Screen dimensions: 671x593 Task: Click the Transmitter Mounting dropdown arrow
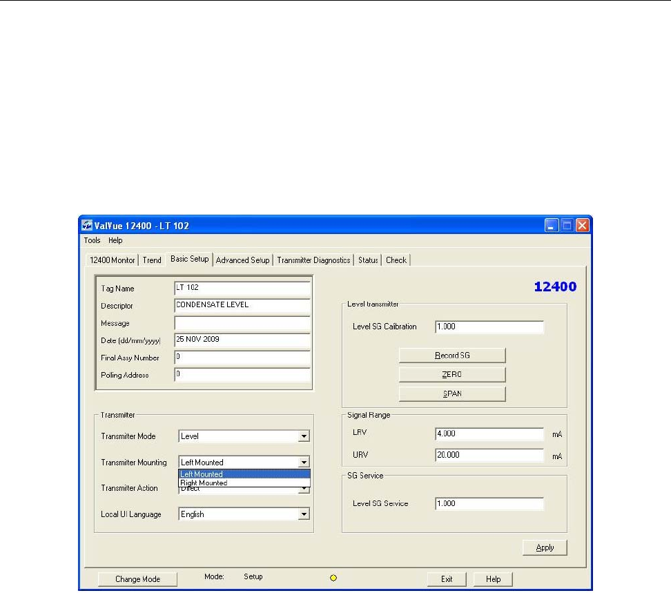click(304, 462)
